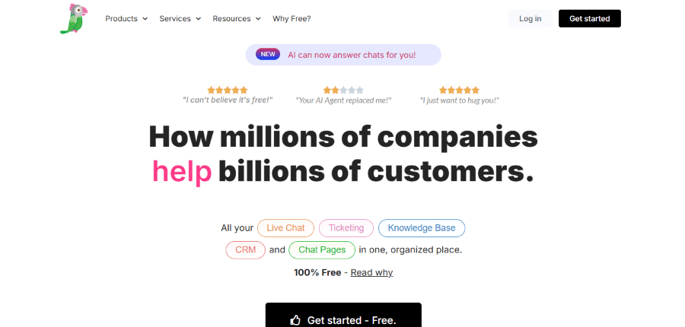685x327 pixels.
Task: Click the five-star rating above "I just want to hug you!"
Action: (459, 90)
